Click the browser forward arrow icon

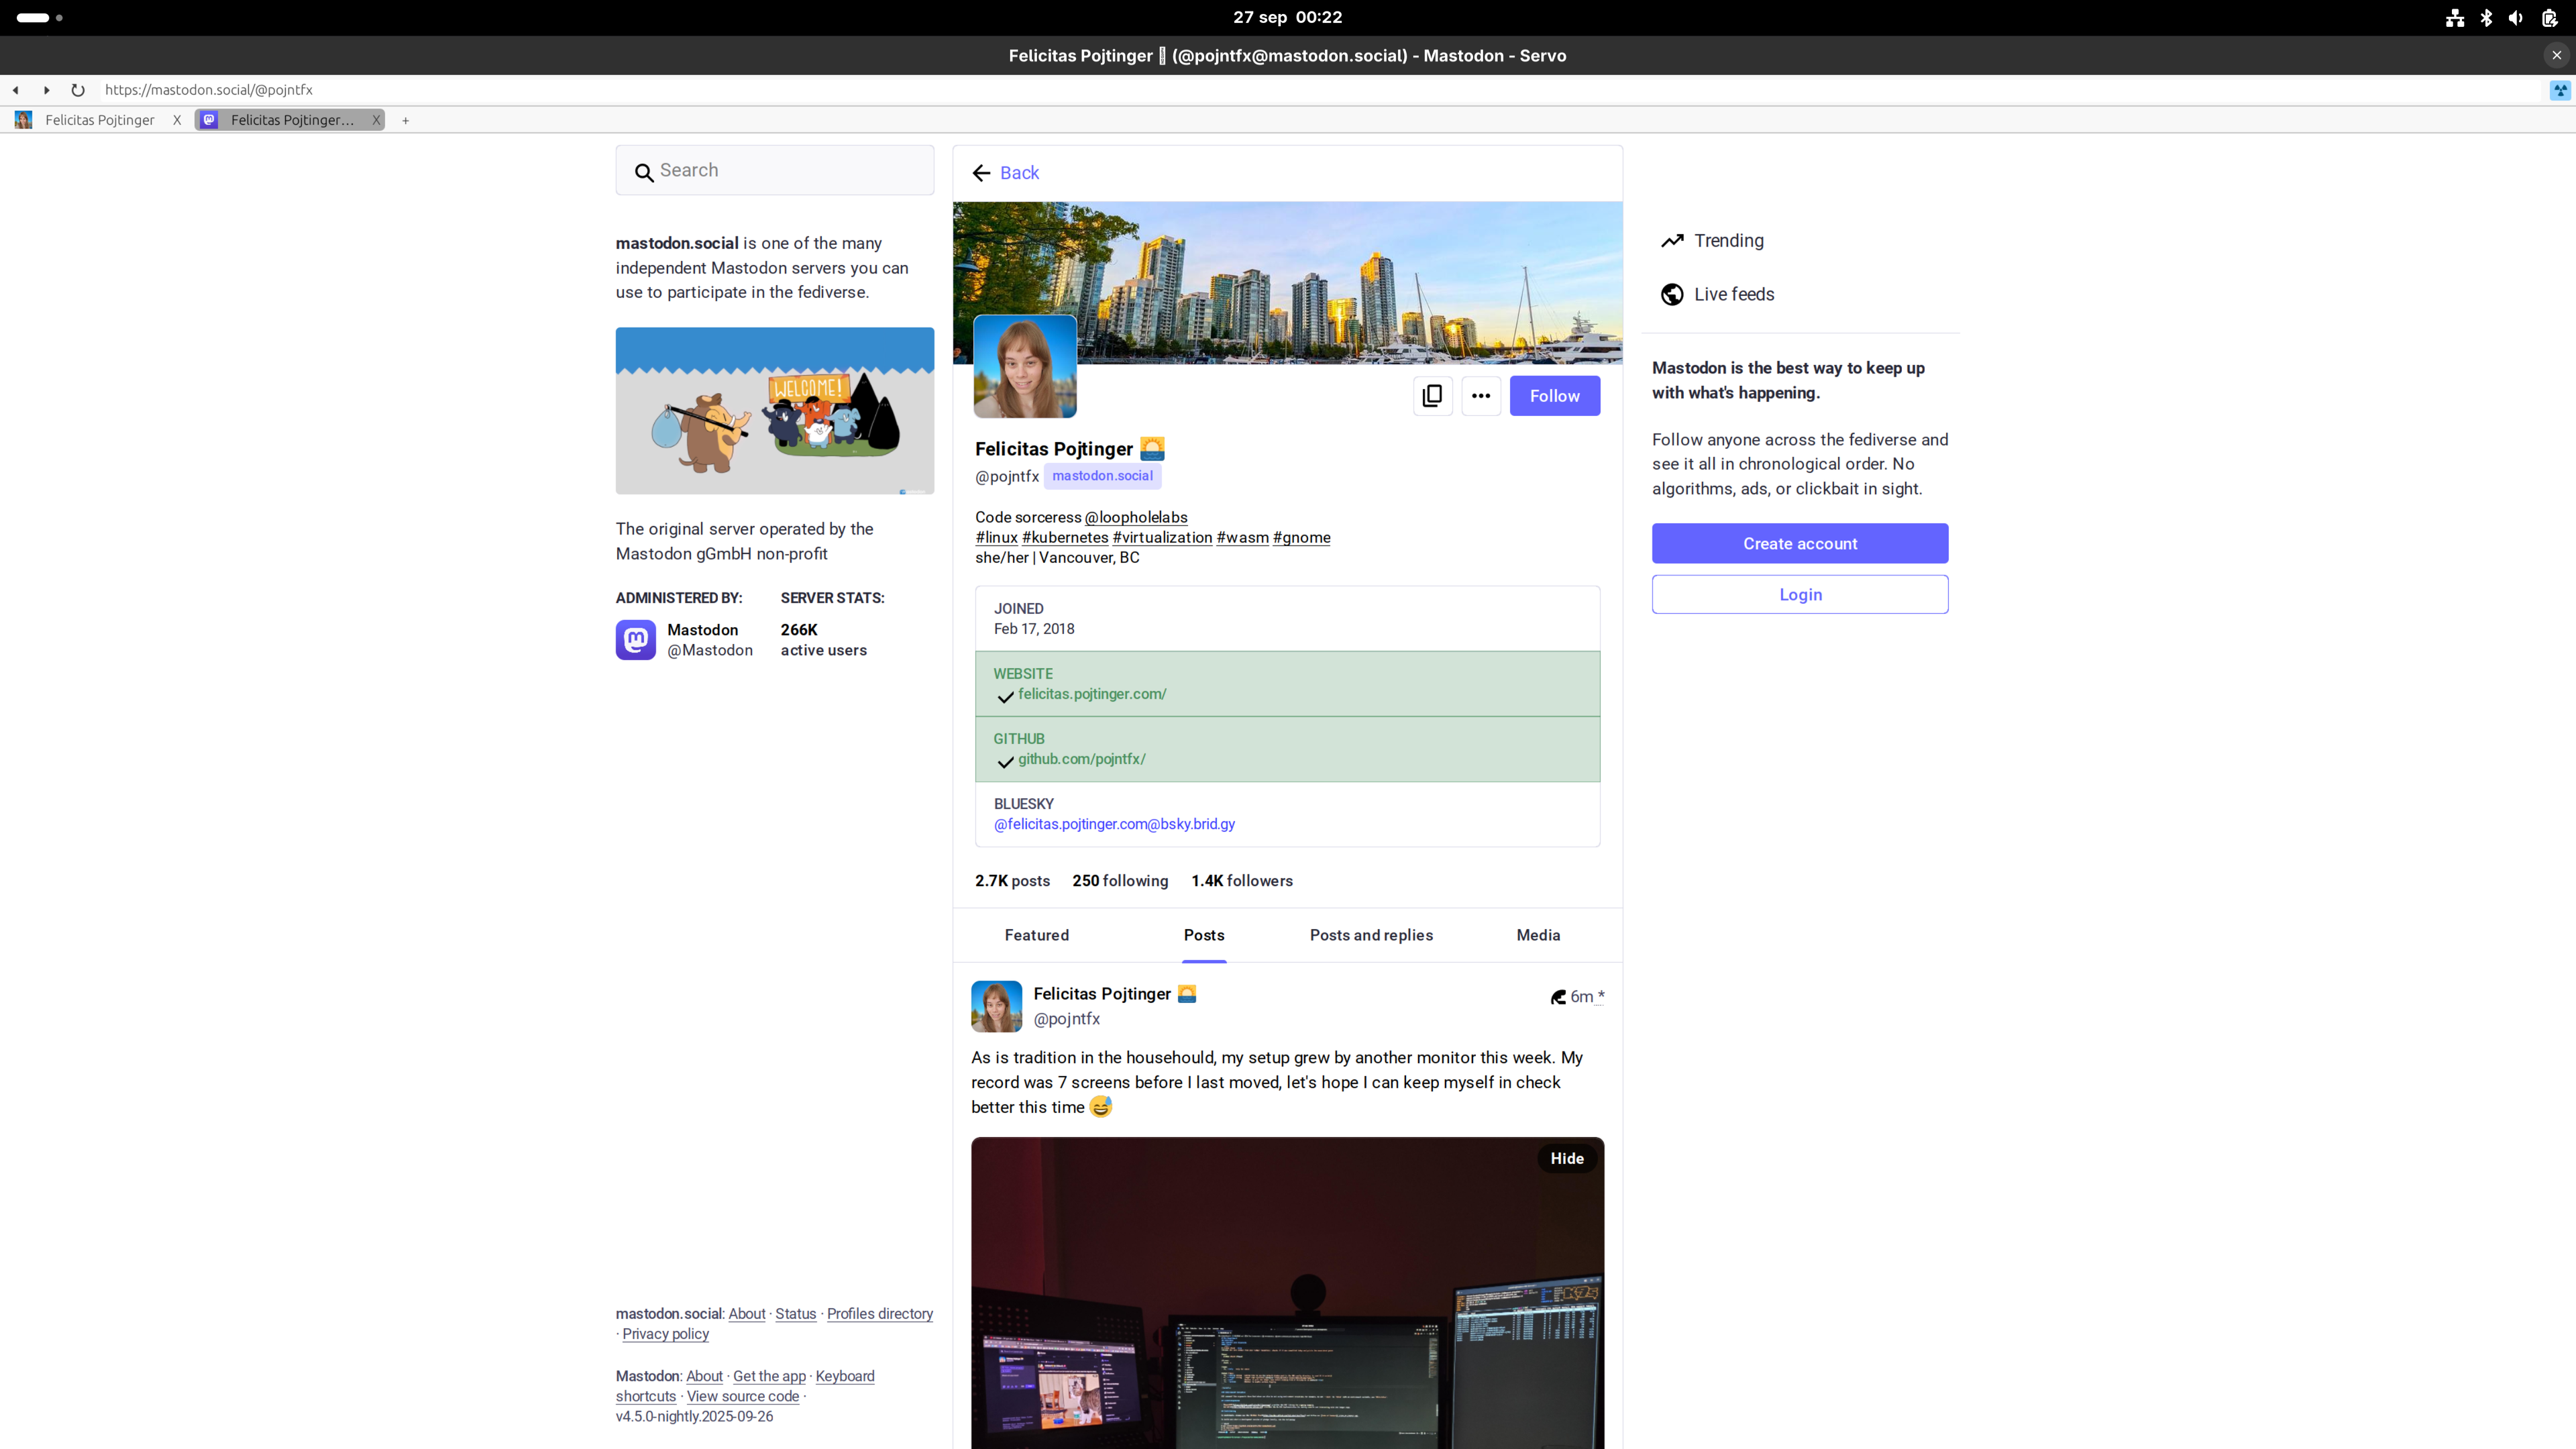(46, 90)
